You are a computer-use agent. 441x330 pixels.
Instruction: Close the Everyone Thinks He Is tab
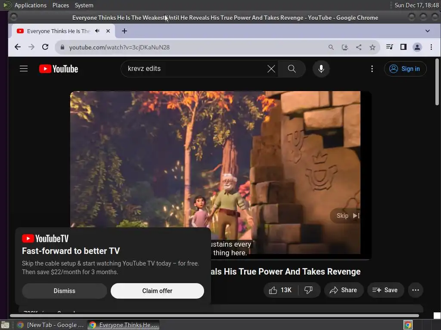[x=108, y=31]
